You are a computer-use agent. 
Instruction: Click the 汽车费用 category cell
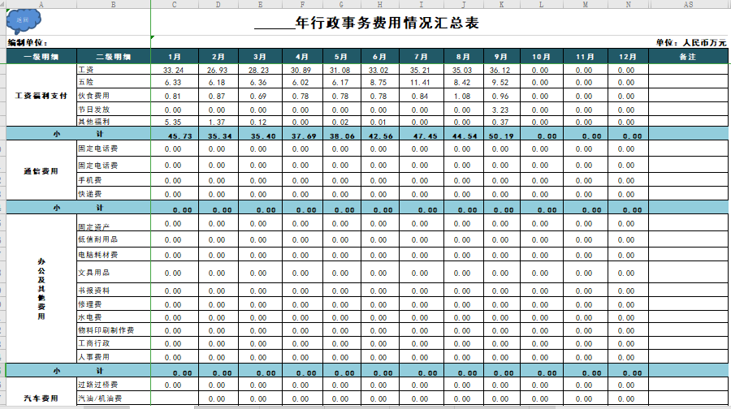41,398
